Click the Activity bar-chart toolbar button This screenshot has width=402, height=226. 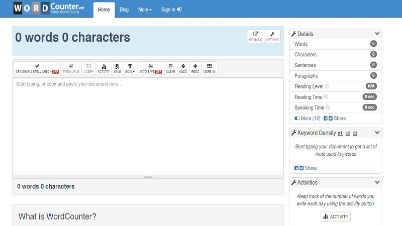(104, 68)
